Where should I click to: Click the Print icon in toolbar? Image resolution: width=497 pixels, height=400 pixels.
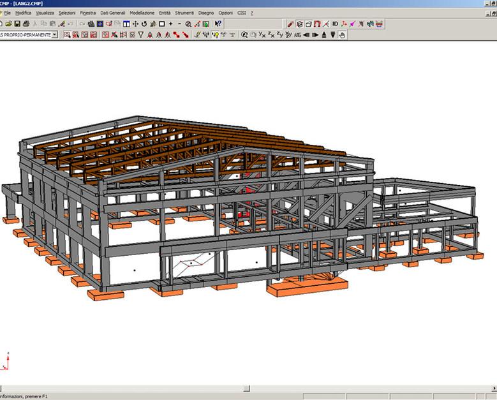[x=26, y=24]
